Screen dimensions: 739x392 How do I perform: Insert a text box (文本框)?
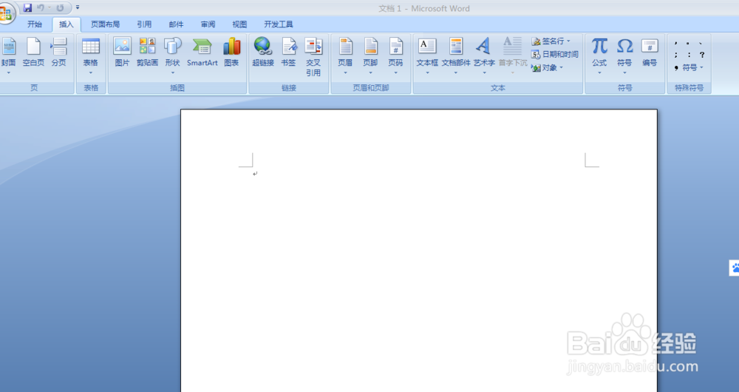[427, 55]
